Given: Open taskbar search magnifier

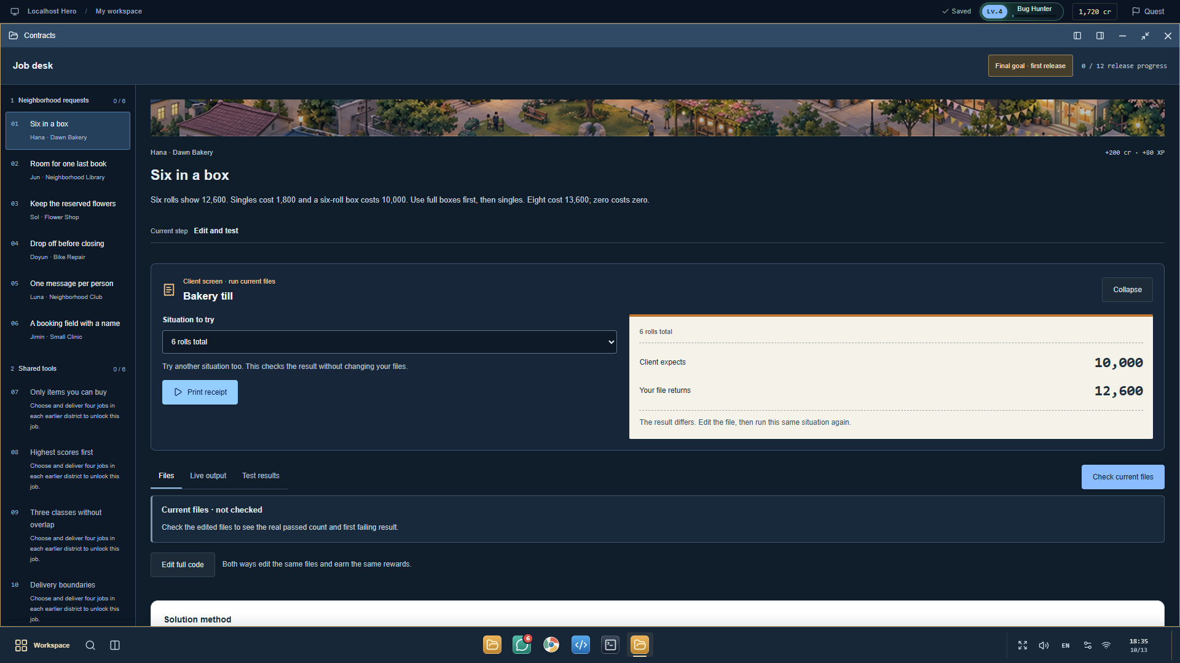Looking at the screenshot, I should coord(90,645).
